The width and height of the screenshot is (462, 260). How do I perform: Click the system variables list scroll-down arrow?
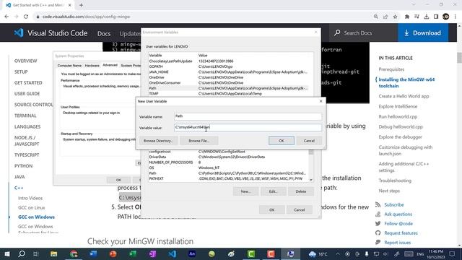[311, 180]
